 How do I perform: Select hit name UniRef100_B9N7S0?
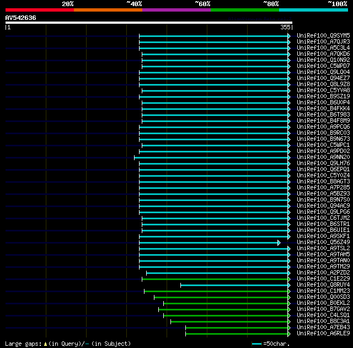point(323,200)
